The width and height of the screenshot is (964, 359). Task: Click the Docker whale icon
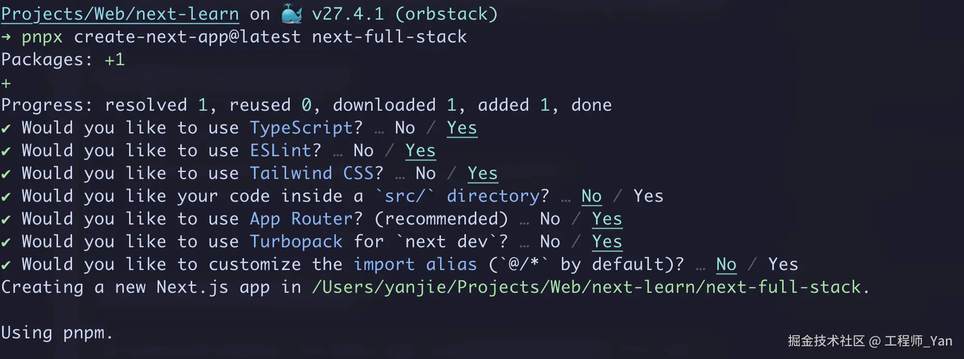[291, 14]
